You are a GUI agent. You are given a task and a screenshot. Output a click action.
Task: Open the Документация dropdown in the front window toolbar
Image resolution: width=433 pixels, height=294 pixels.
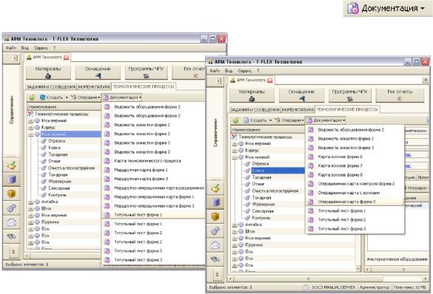326,120
